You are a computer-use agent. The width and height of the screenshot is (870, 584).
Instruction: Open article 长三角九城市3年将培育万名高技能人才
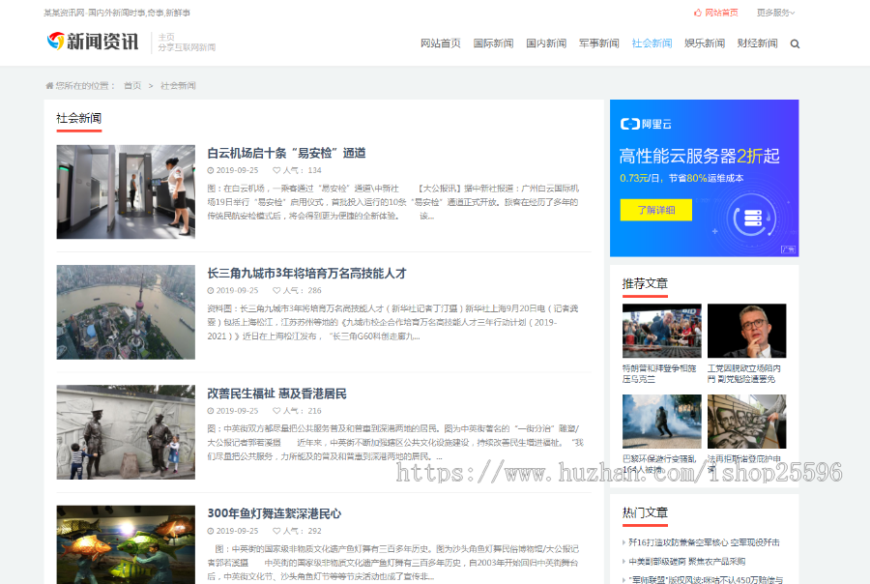pyautogui.click(x=306, y=273)
